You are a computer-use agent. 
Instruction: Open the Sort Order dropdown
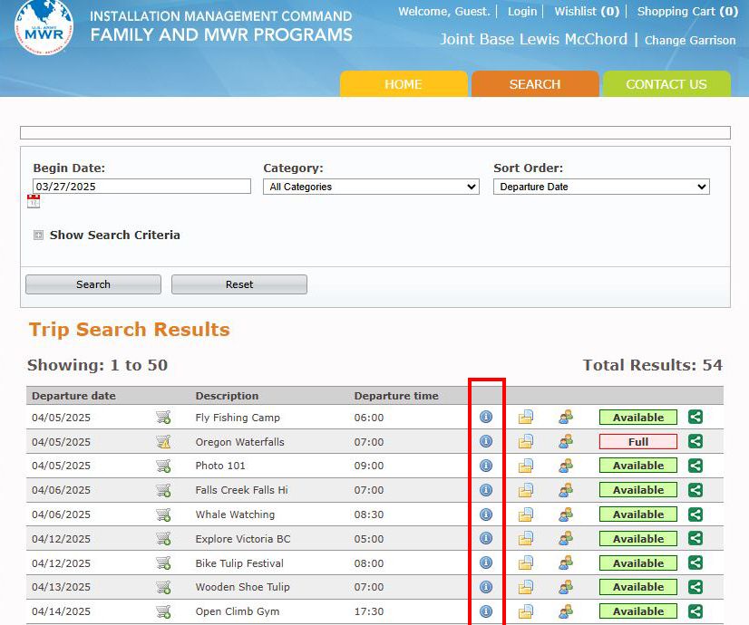point(601,187)
